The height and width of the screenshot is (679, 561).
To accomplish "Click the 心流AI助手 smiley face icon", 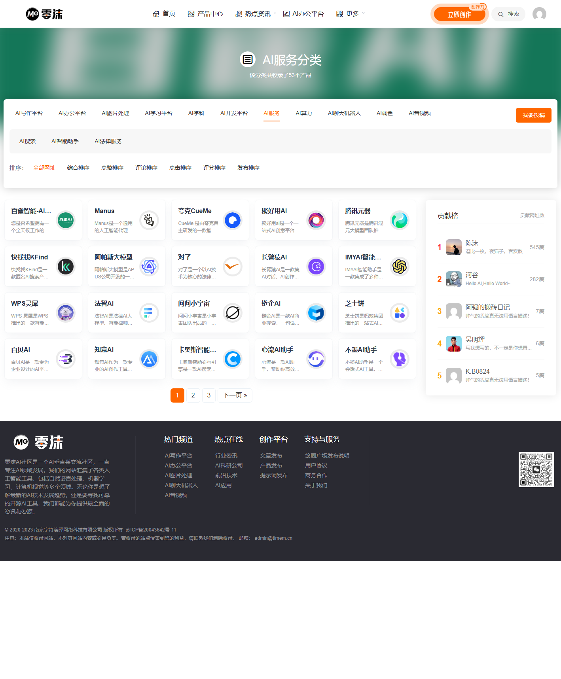I will click(316, 359).
